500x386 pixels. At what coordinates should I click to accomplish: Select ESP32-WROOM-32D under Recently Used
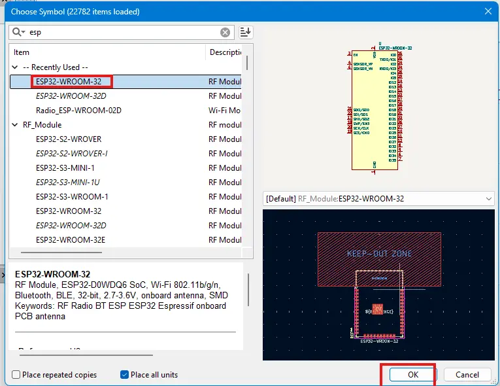pyautogui.click(x=125, y=96)
